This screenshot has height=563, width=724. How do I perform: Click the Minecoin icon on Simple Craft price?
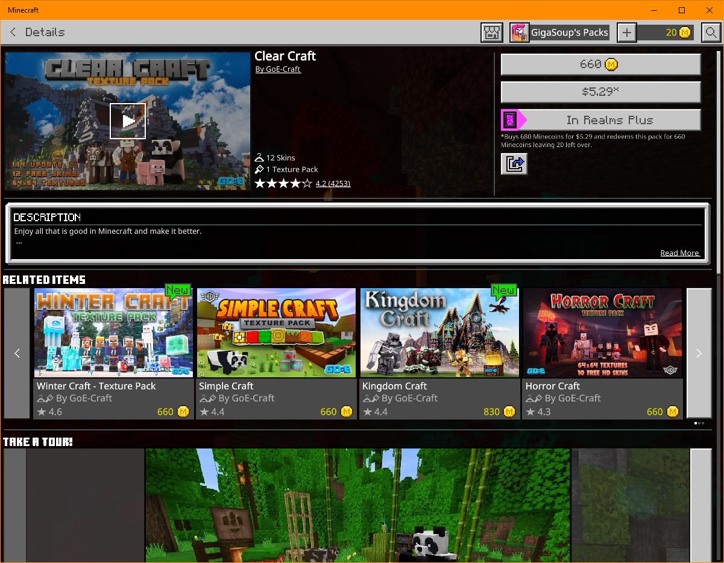pyautogui.click(x=347, y=412)
